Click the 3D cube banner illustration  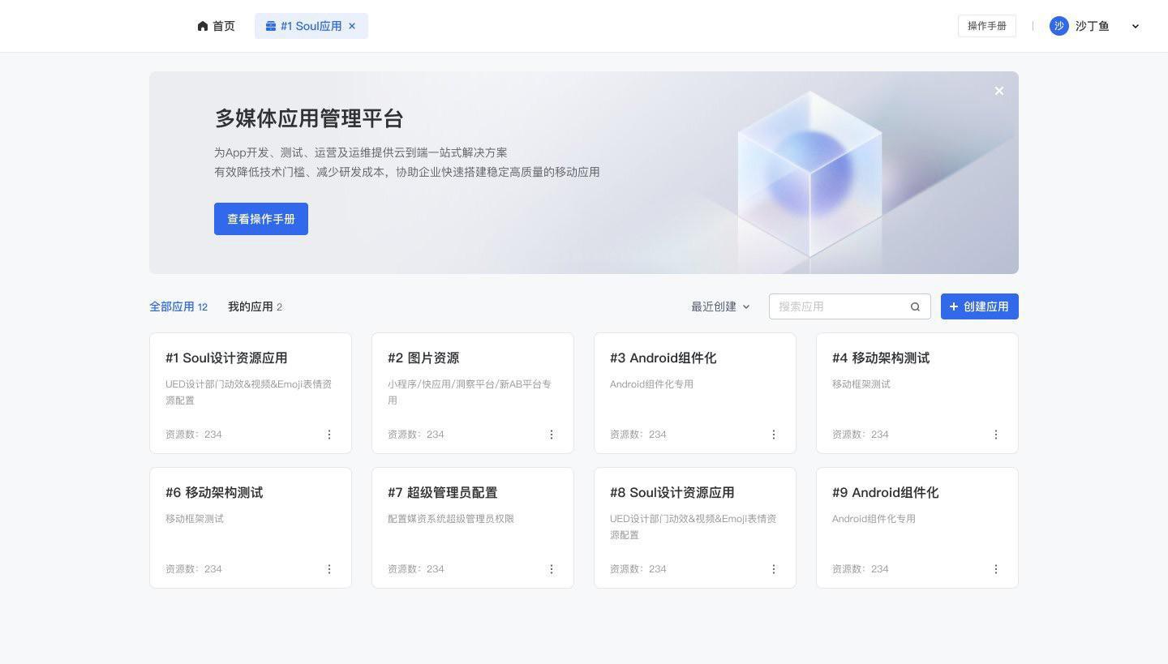(809, 173)
